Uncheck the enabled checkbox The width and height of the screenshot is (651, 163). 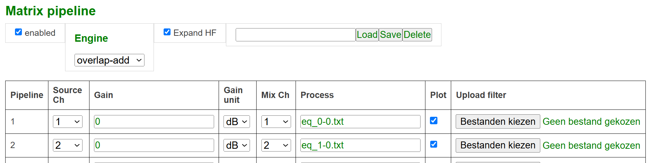tap(18, 32)
